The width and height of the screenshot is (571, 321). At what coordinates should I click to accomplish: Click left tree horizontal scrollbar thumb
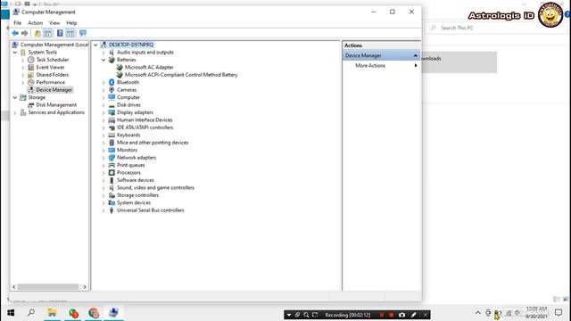coord(48,287)
